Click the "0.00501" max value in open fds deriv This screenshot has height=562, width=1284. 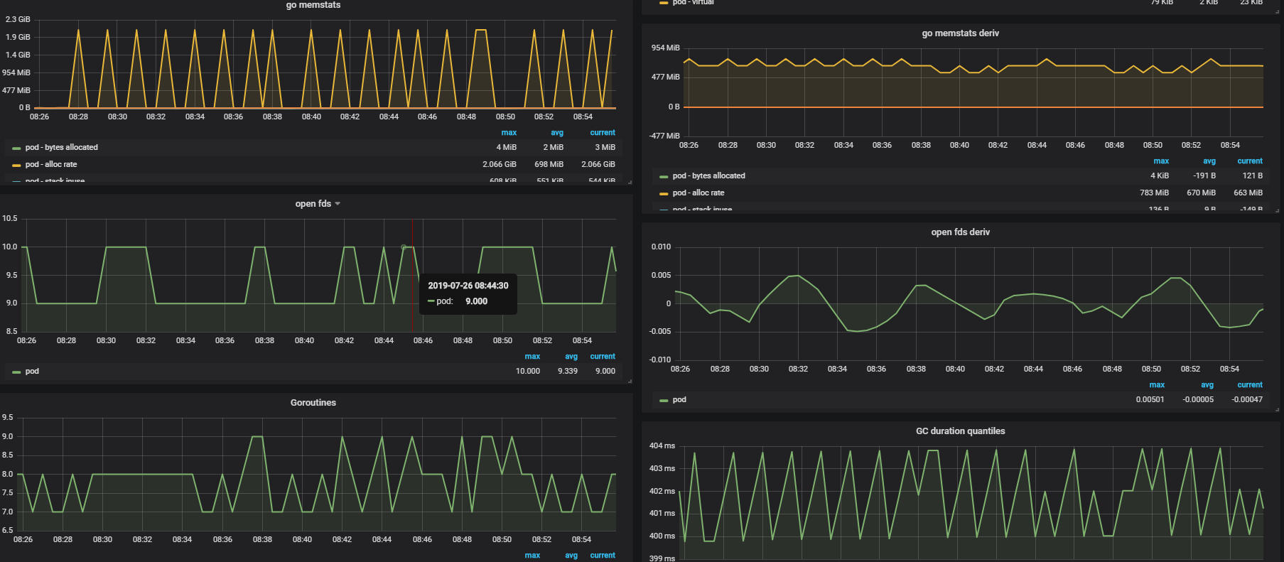pyautogui.click(x=1150, y=400)
